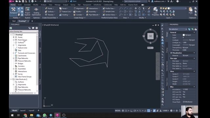This screenshot has height=118, width=210.
Task: Open Layer Properties manager
Action: click(155, 11)
